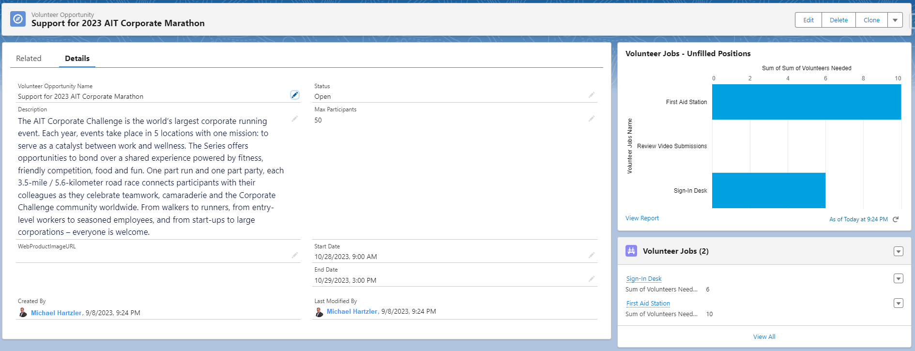
Task: Expand Volunteer Jobs list actions menu
Action: pos(899,251)
